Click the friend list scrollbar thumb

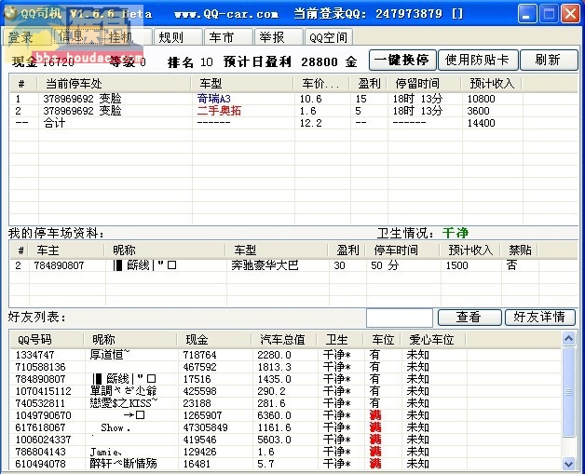tap(568, 391)
